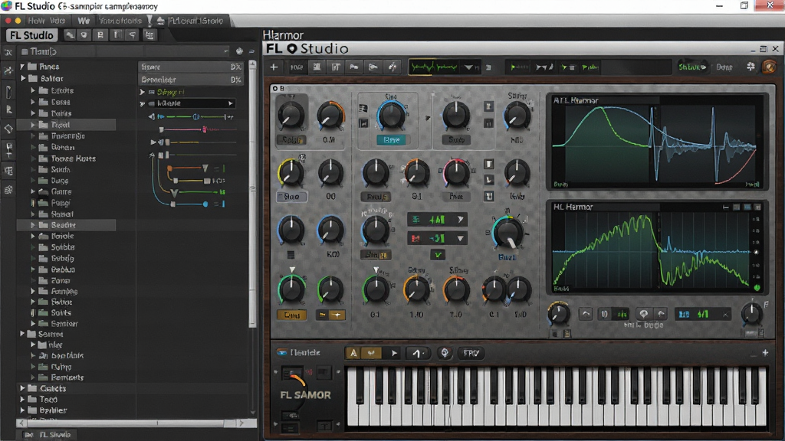Toggle the green Stbuo button in Harmor toolbar
The image size is (785, 441).
tap(692, 67)
